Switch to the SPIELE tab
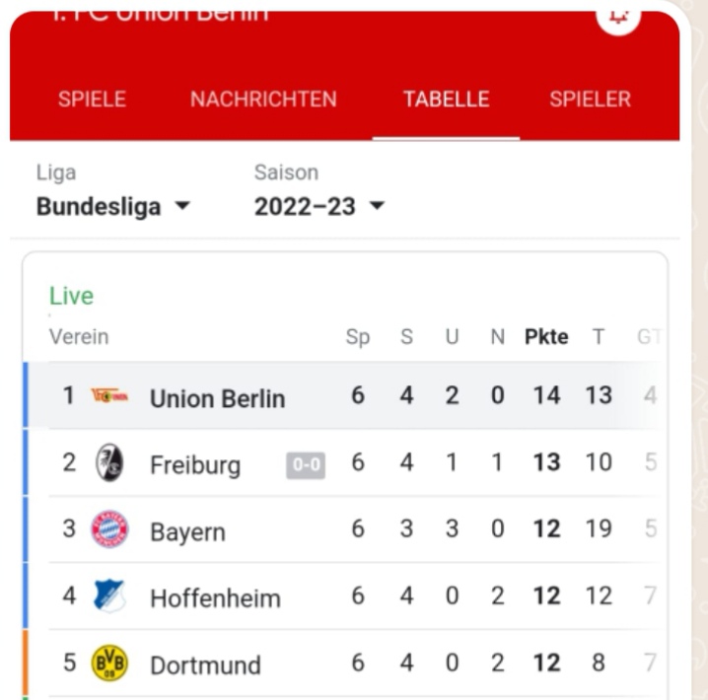The image size is (708, 700). 92,100
